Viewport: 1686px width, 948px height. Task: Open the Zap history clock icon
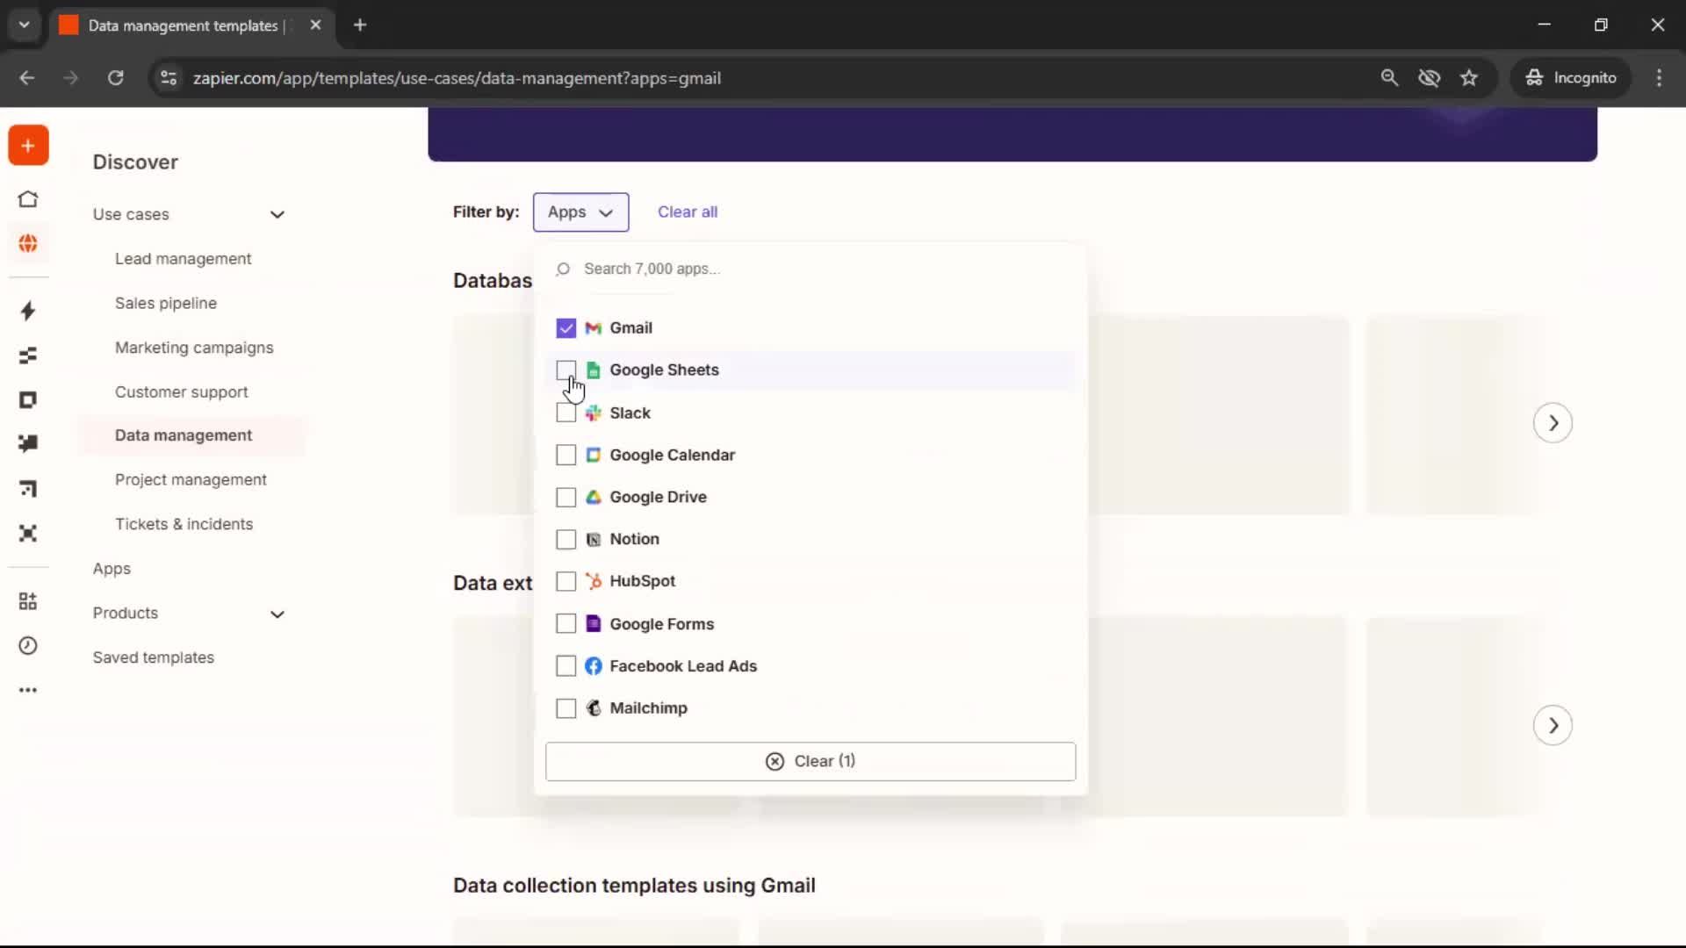pos(28,646)
